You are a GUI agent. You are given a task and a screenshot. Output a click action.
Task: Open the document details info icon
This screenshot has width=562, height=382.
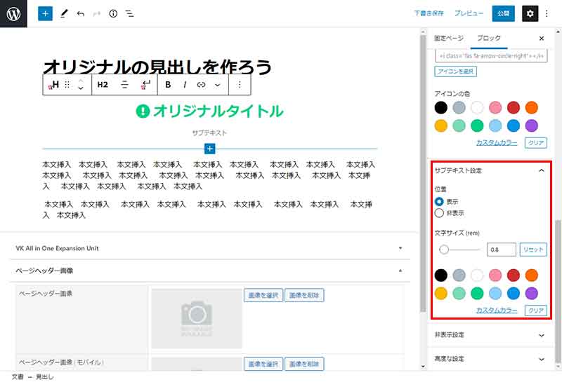(x=113, y=13)
